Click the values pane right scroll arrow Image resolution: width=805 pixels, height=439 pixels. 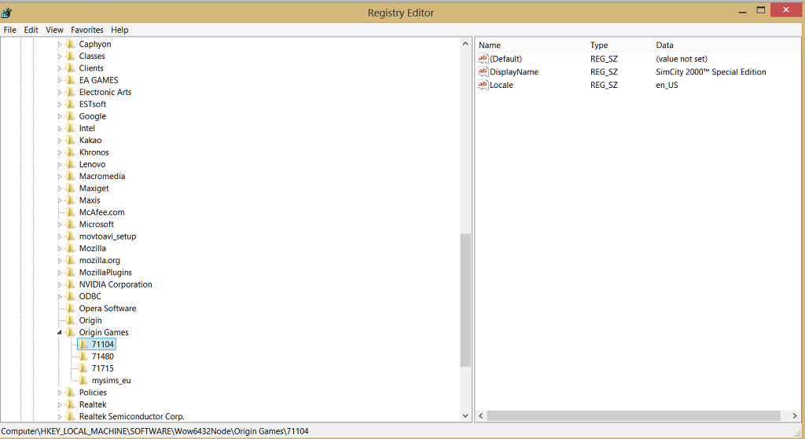(794, 416)
